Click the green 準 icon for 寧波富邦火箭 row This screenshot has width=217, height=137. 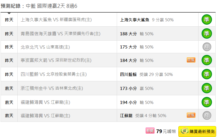click(x=207, y=60)
